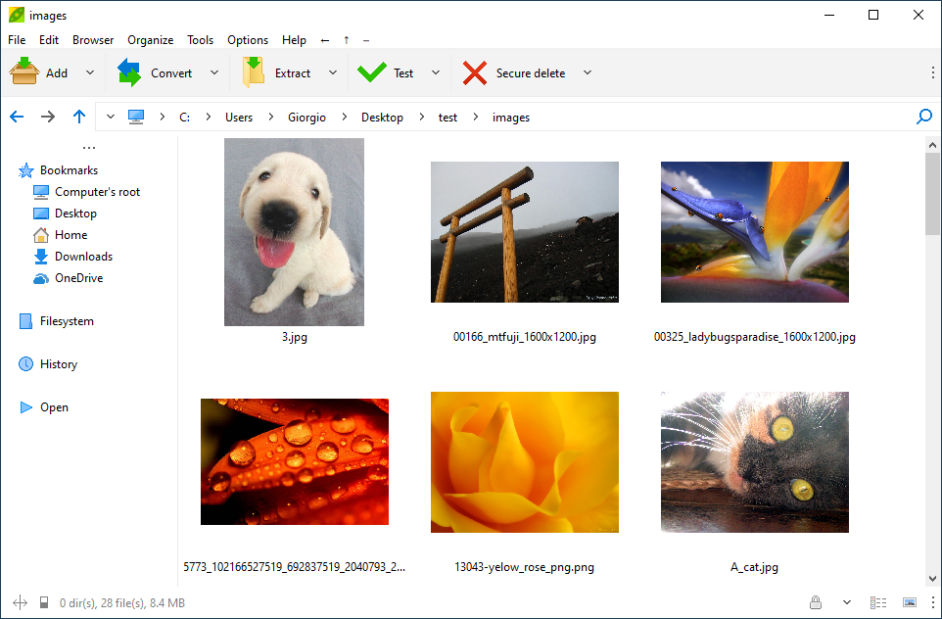Click the Extract folder icon
The width and height of the screenshot is (942, 619).
(x=254, y=72)
